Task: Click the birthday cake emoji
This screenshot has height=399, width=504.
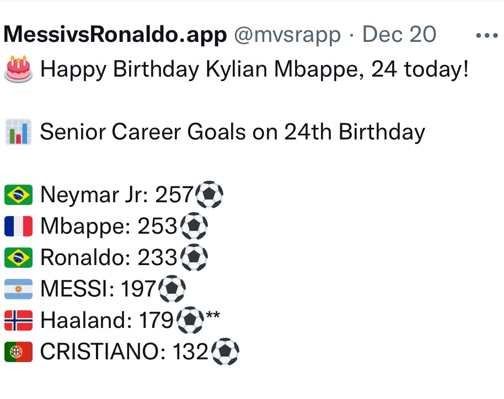Action: click(18, 69)
